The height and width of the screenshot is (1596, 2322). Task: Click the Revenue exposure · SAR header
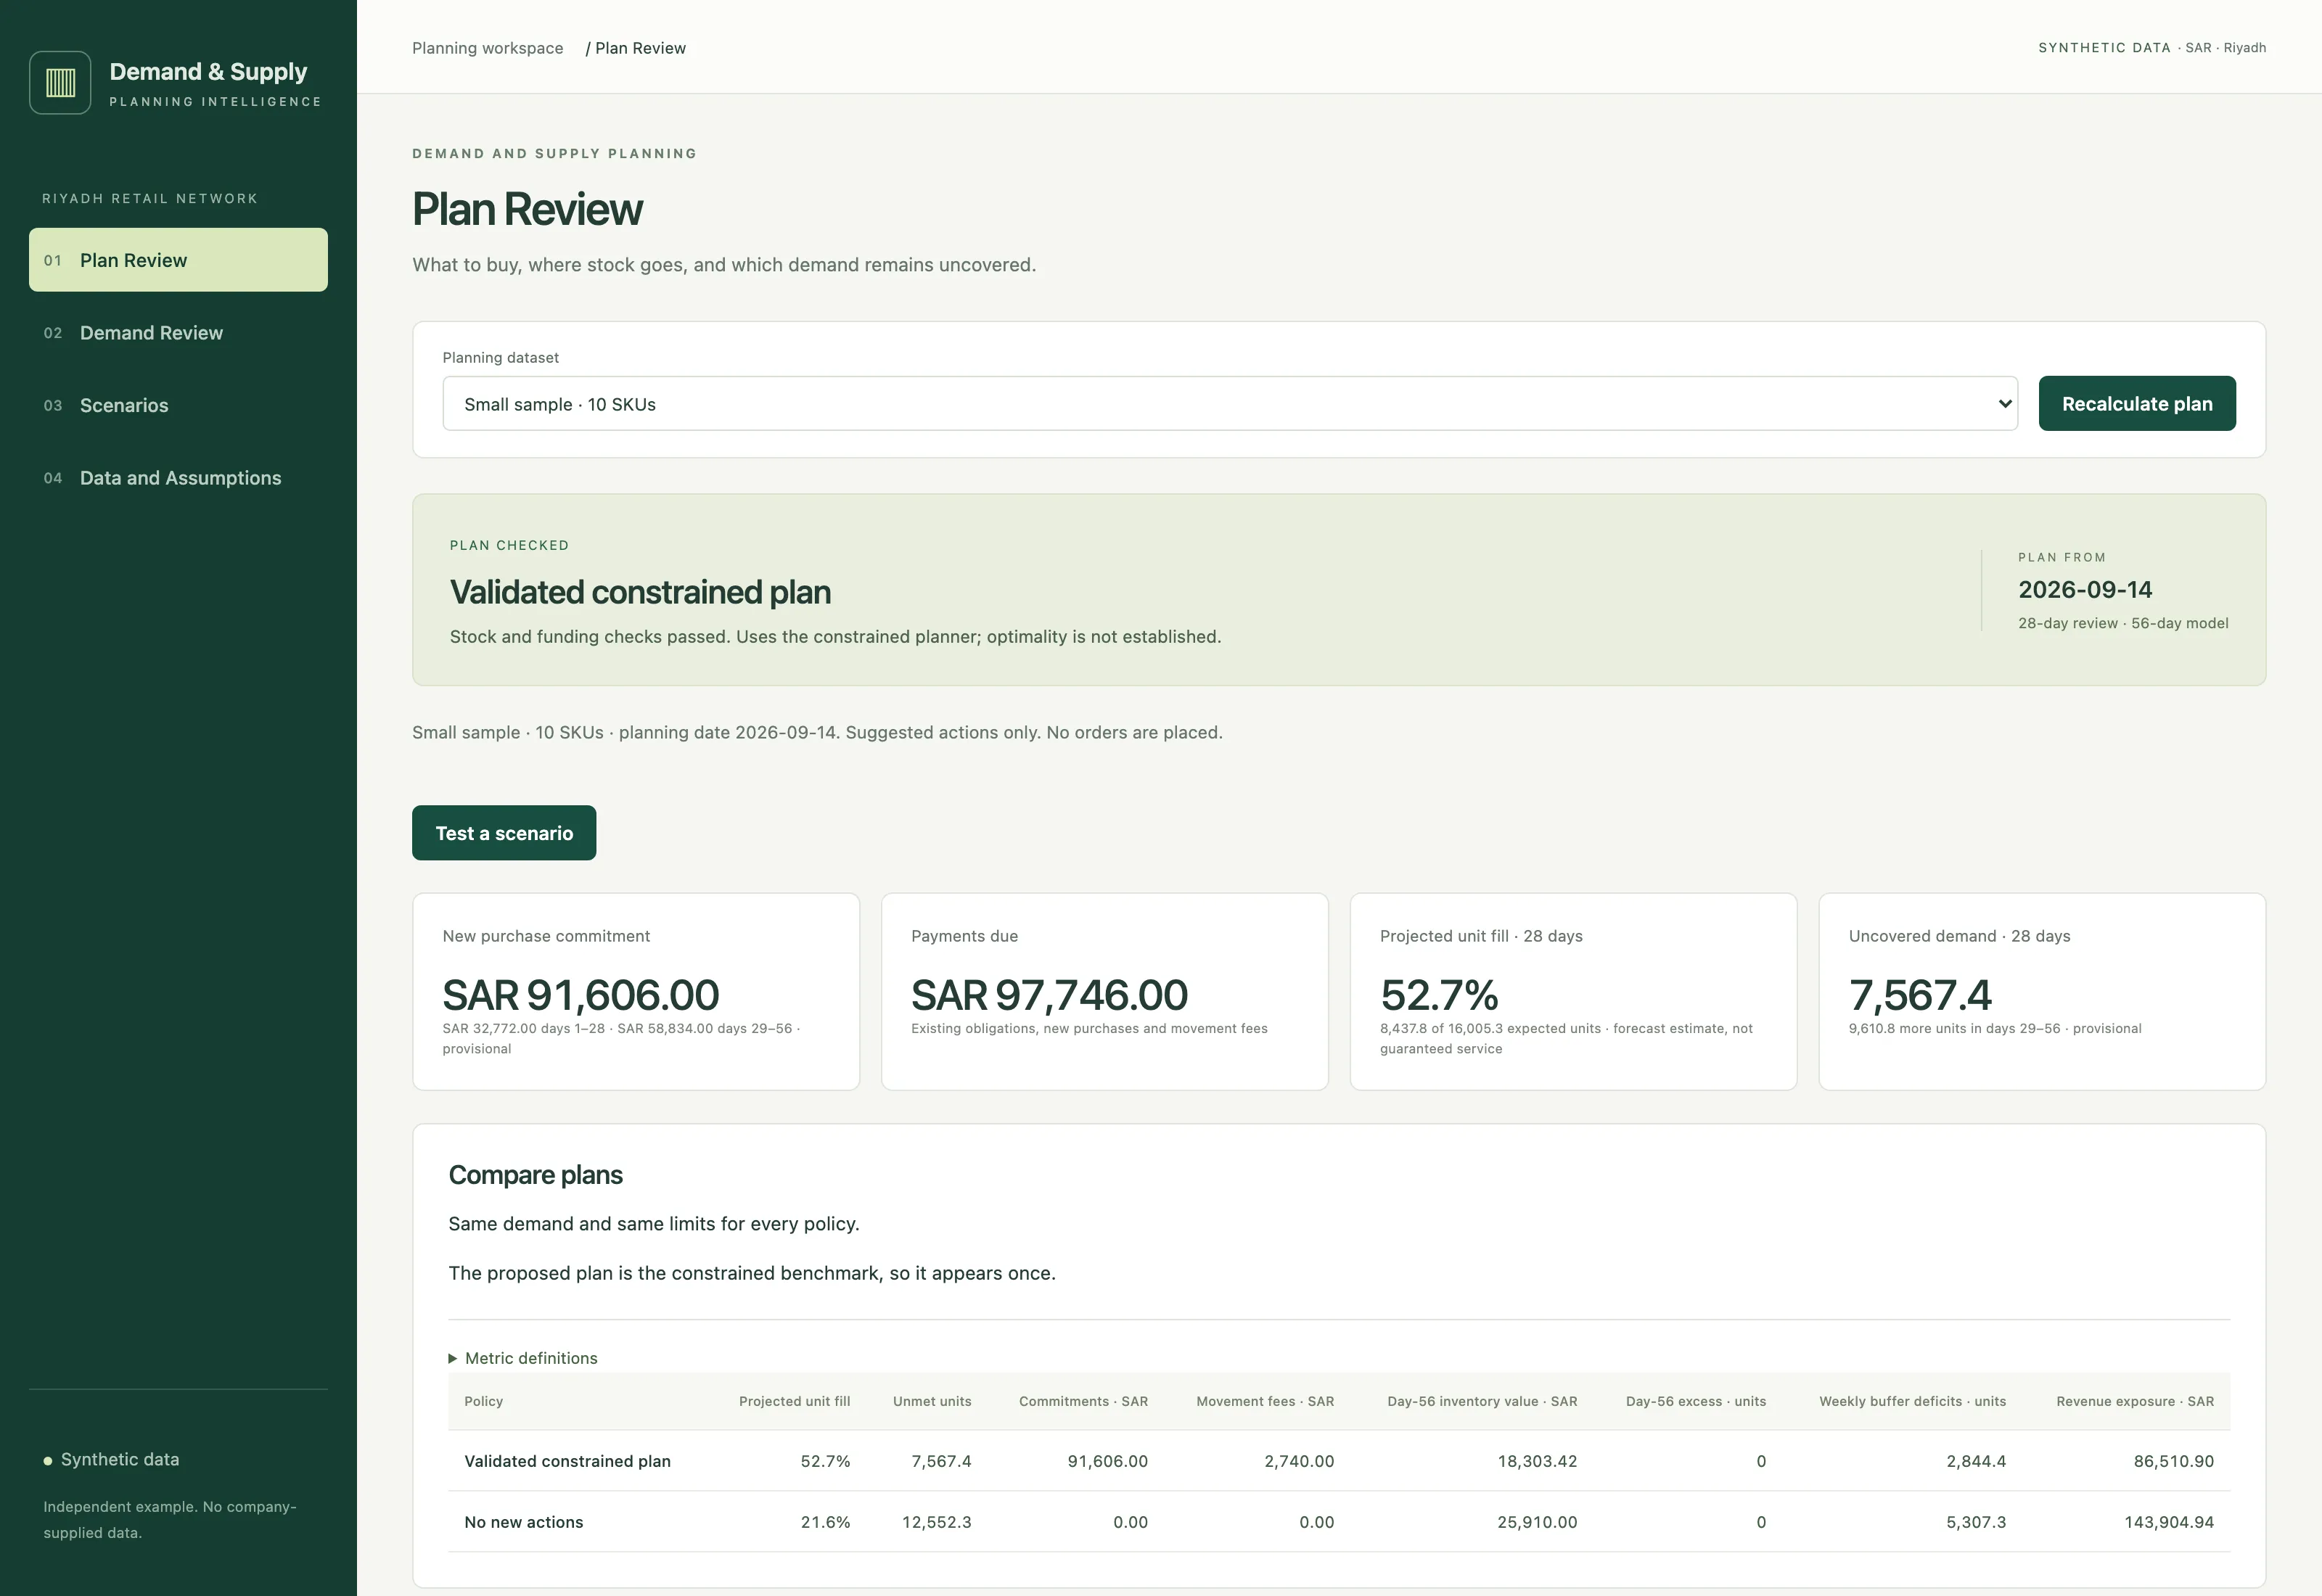click(x=2135, y=1401)
